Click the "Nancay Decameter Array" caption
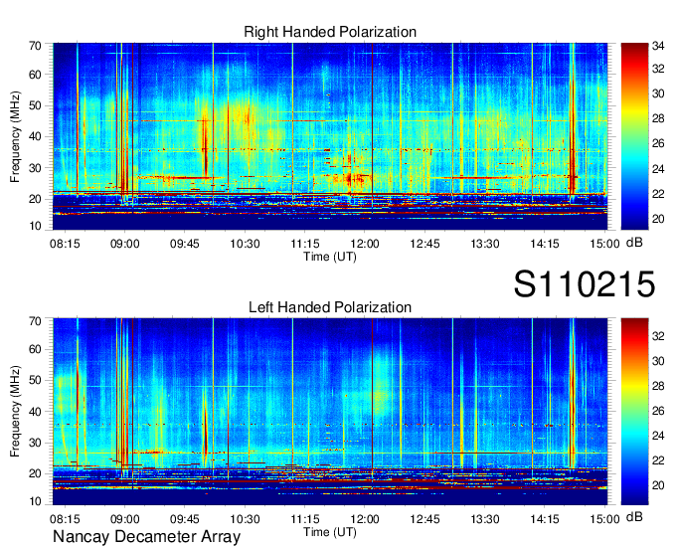 [x=146, y=536]
